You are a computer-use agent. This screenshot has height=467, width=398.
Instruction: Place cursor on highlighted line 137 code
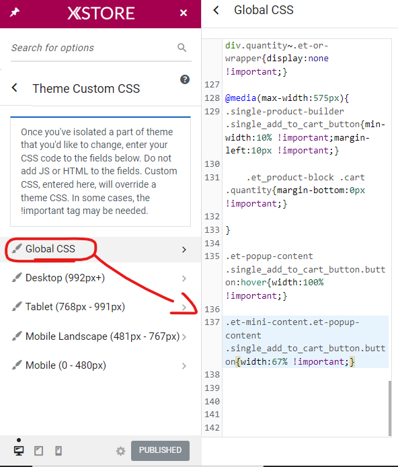point(305,342)
